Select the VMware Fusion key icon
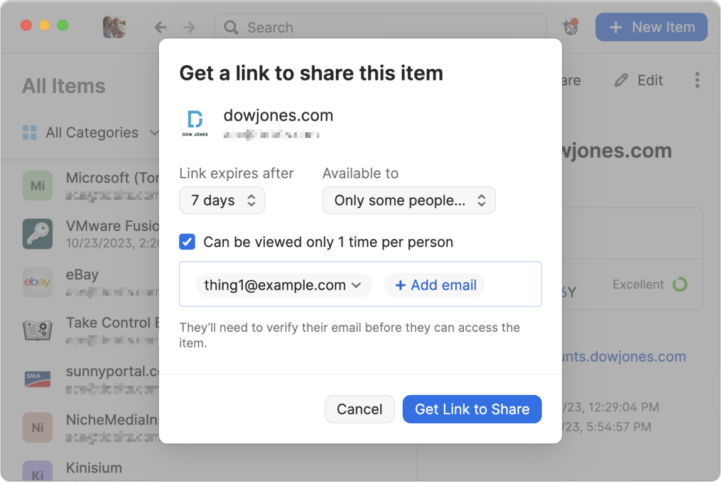This screenshot has width=721, height=482. tap(38, 234)
